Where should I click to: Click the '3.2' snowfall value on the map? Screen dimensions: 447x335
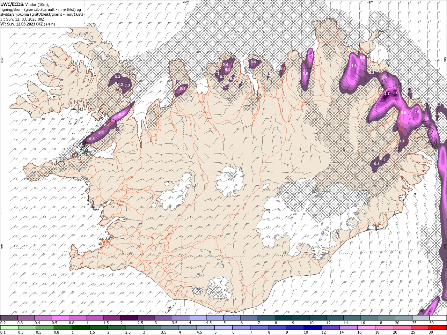[x=395, y=92]
